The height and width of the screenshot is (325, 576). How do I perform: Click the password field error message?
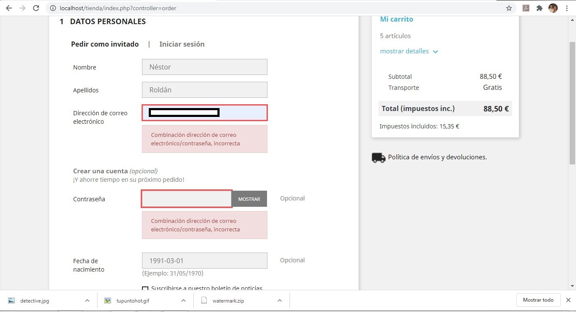point(205,225)
